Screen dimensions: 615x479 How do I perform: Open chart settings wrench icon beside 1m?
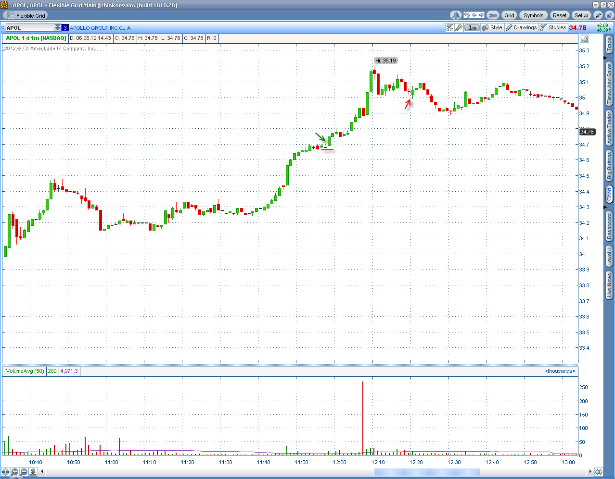coord(459,28)
